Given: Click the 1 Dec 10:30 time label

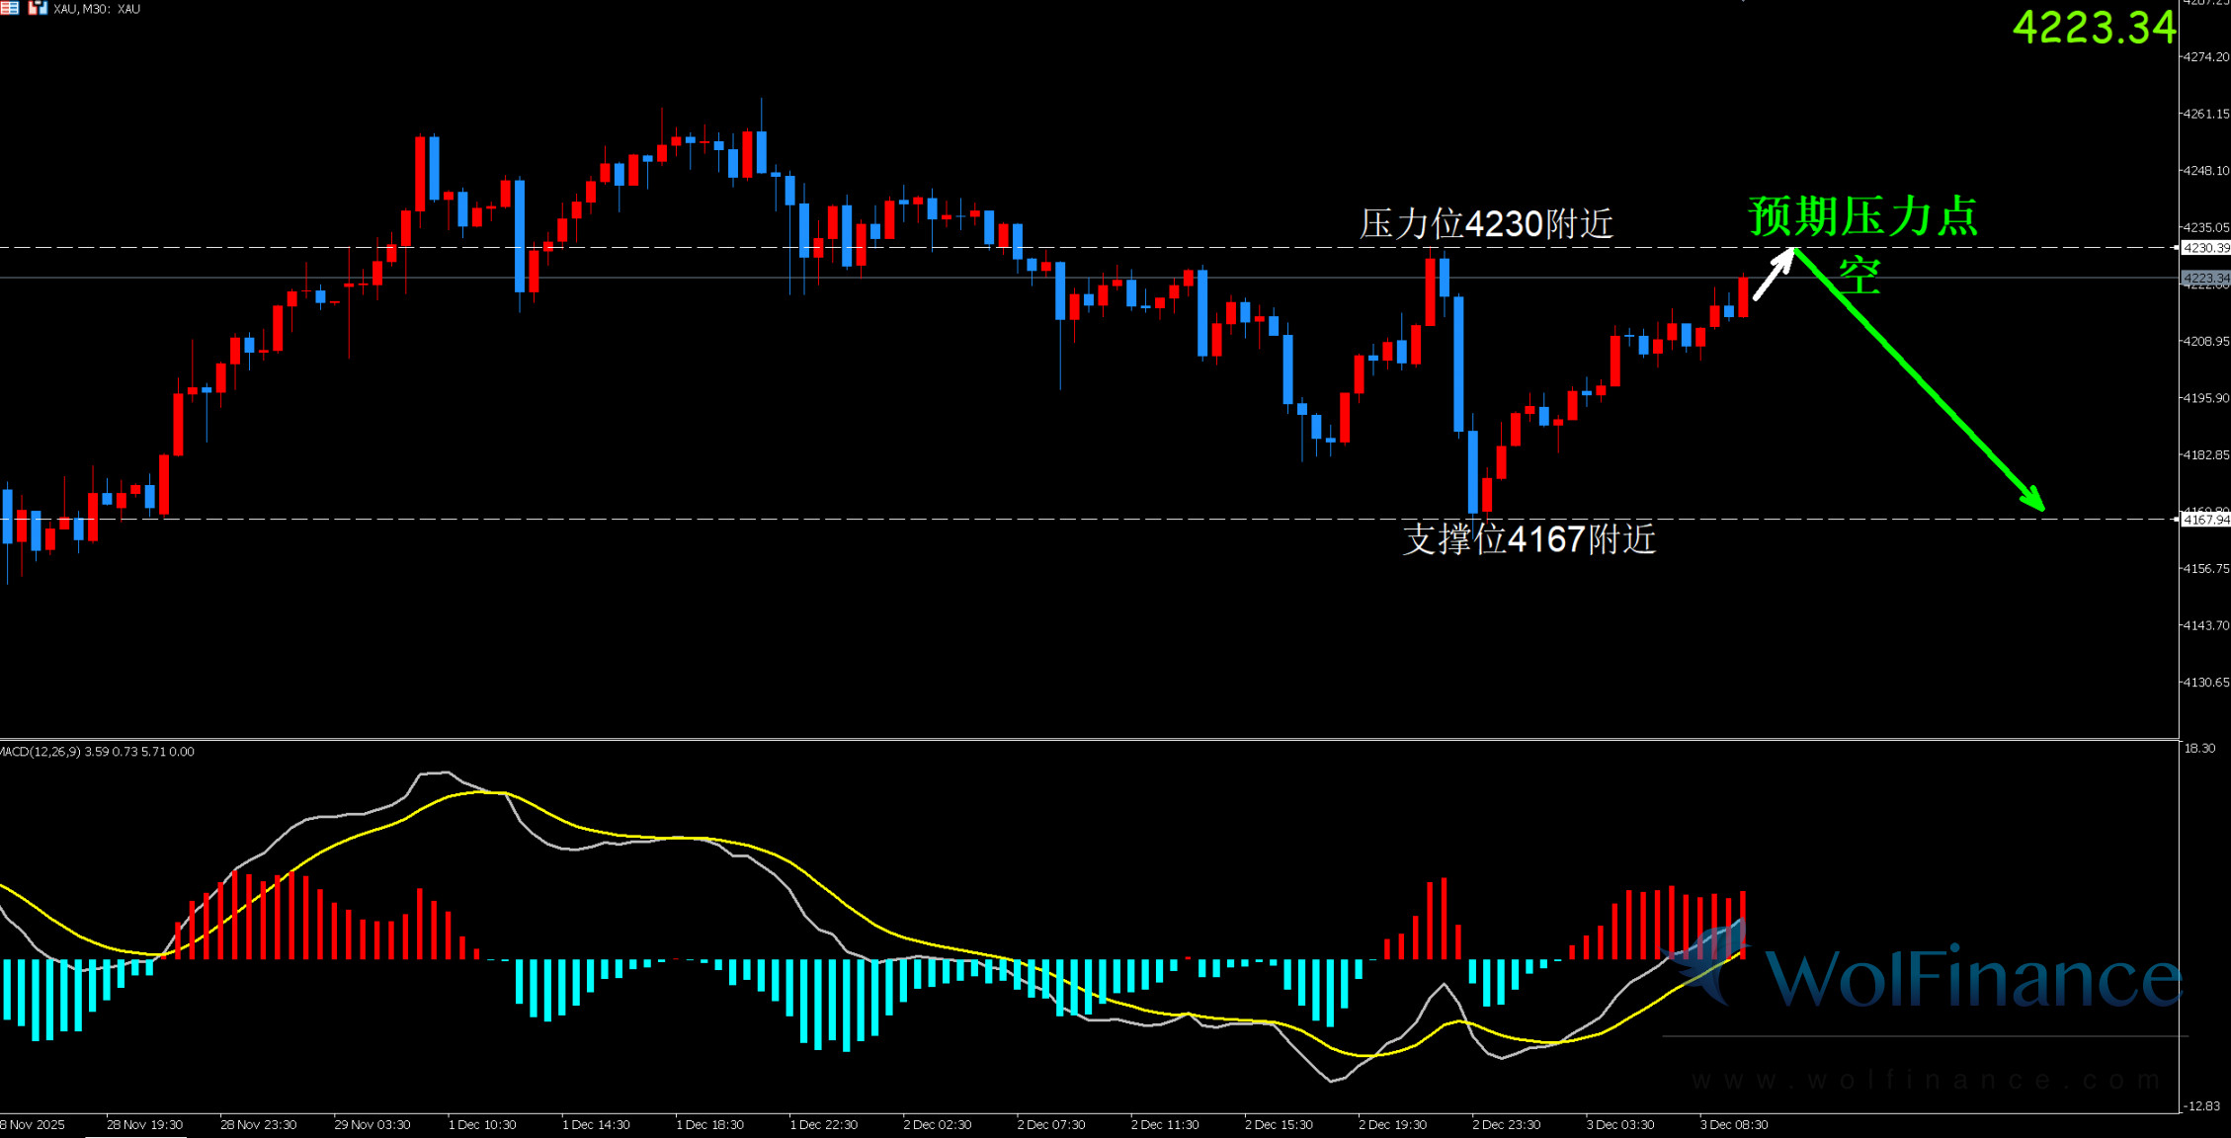Looking at the screenshot, I should point(482,1125).
